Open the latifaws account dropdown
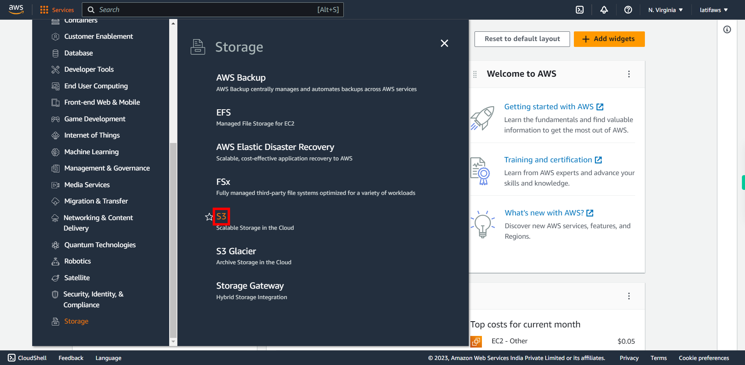 pos(714,10)
